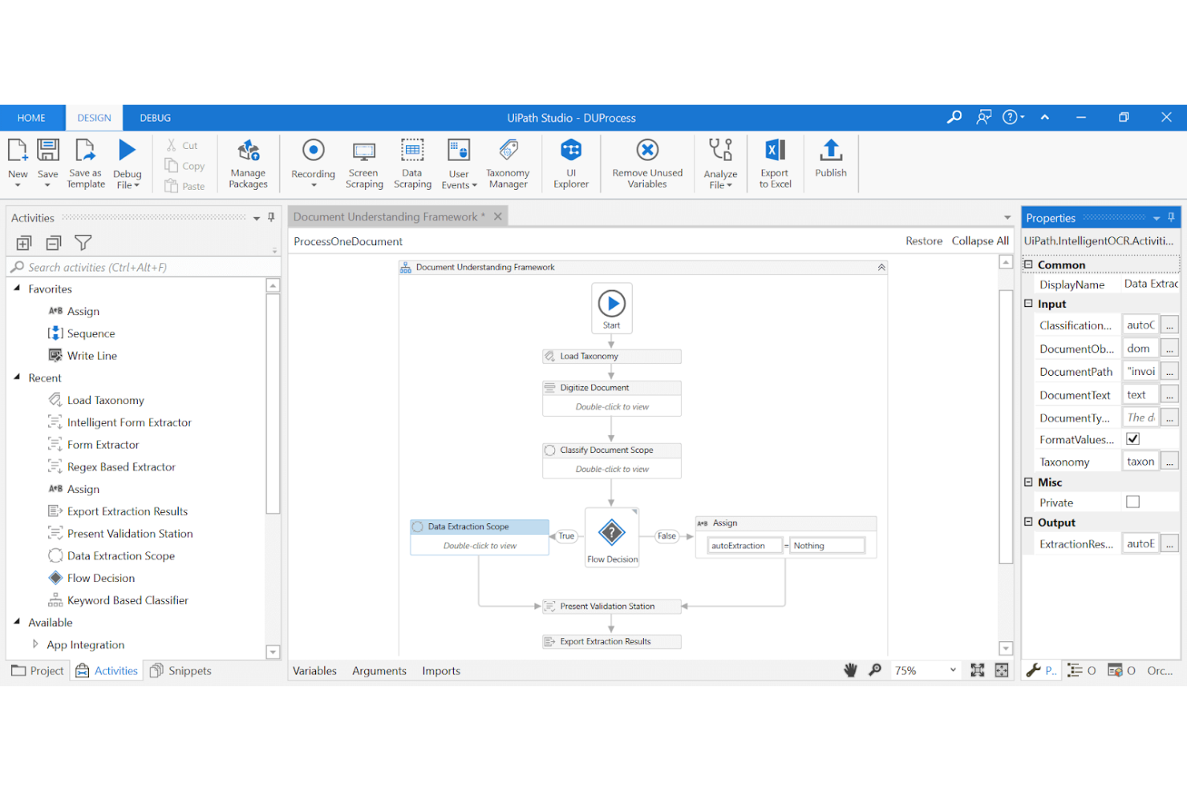Pin the Activities panel
The image size is (1187, 791).
point(271,217)
